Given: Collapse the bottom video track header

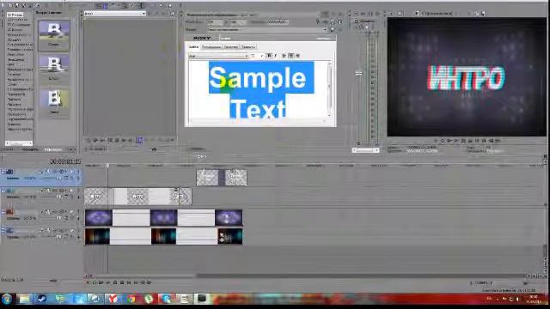Looking at the screenshot, I should (x=3, y=230).
